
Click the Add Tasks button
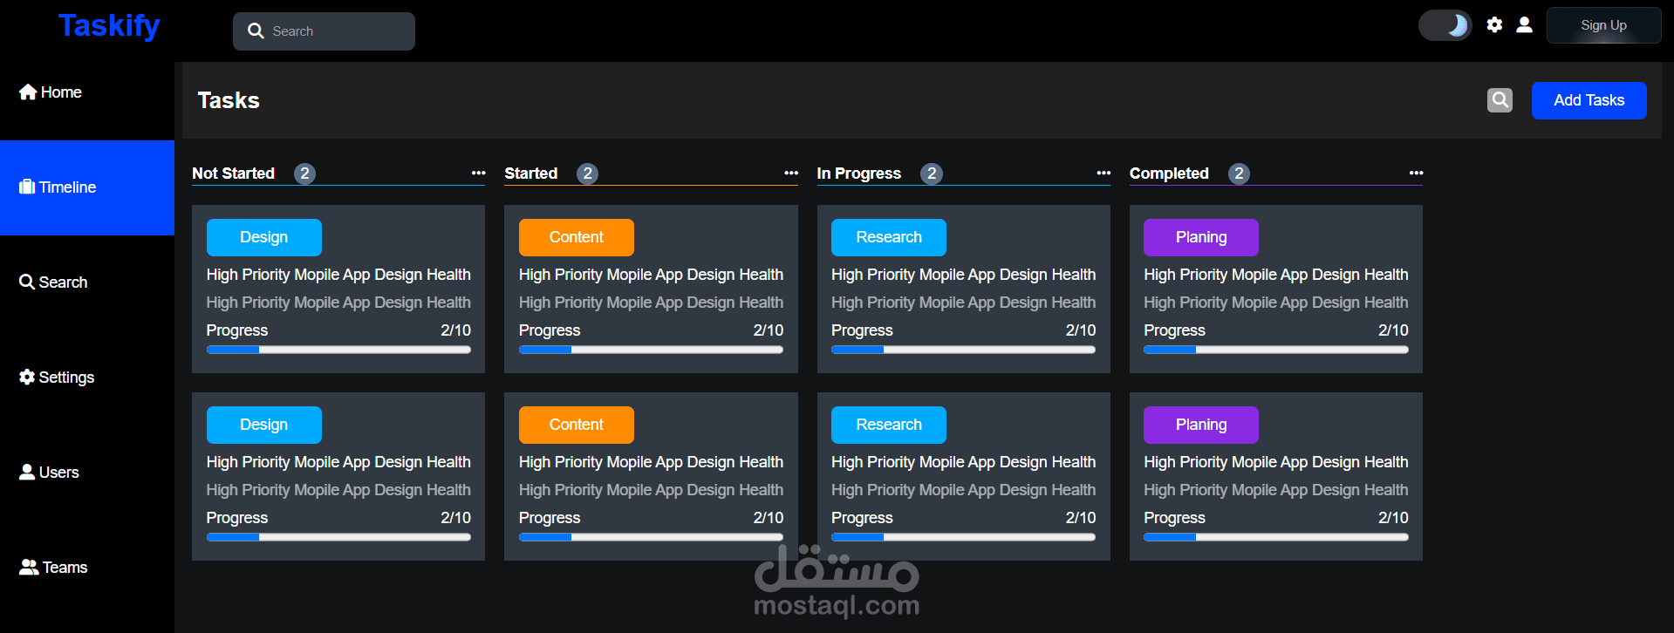pos(1589,100)
